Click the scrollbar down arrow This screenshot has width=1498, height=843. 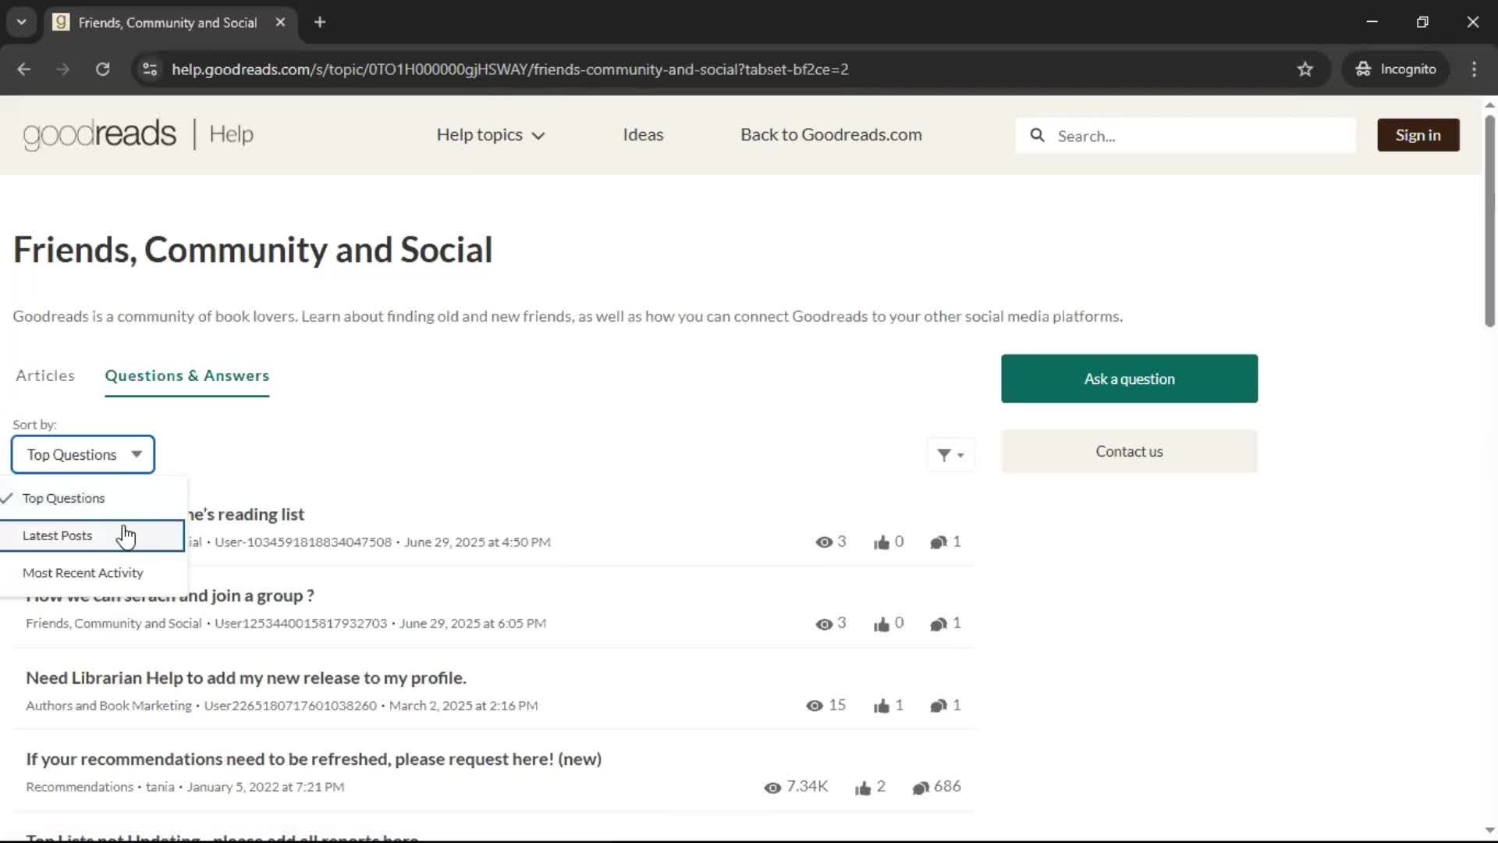(1489, 831)
